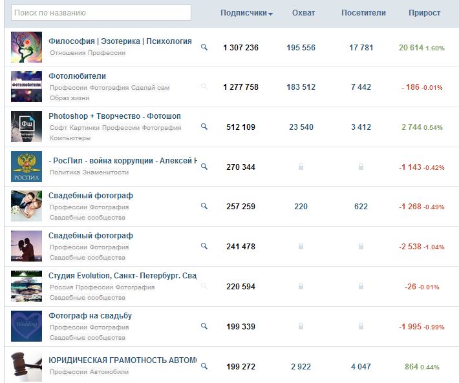Click the Политика tag under РосПил
This screenshot has width=459, height=383.
[x=65, y=172]
